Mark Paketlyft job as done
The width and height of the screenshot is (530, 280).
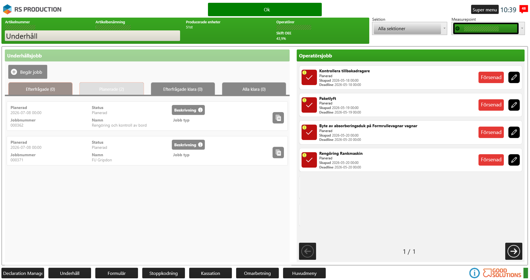point(309,105)
